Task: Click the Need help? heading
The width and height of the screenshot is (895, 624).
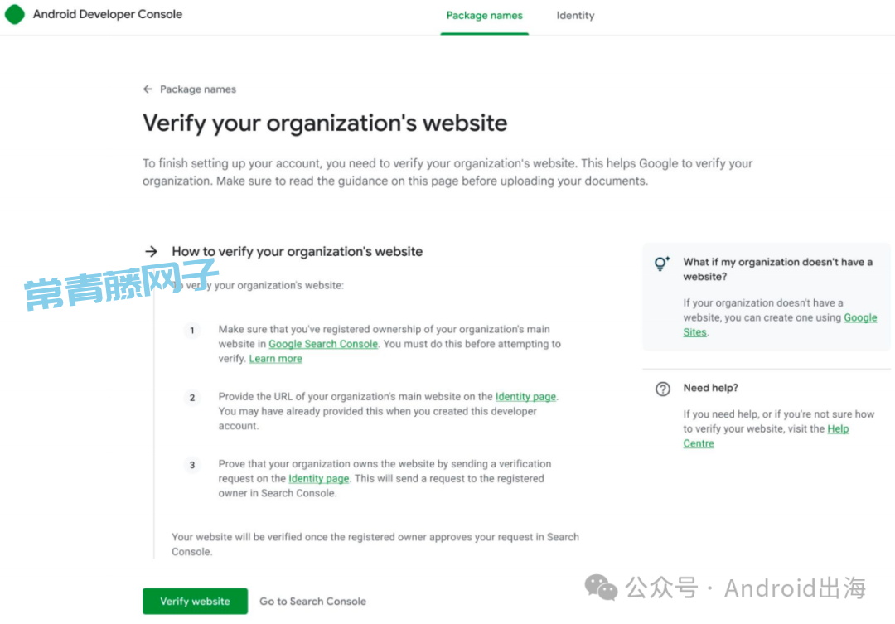Action: (711, 388)
